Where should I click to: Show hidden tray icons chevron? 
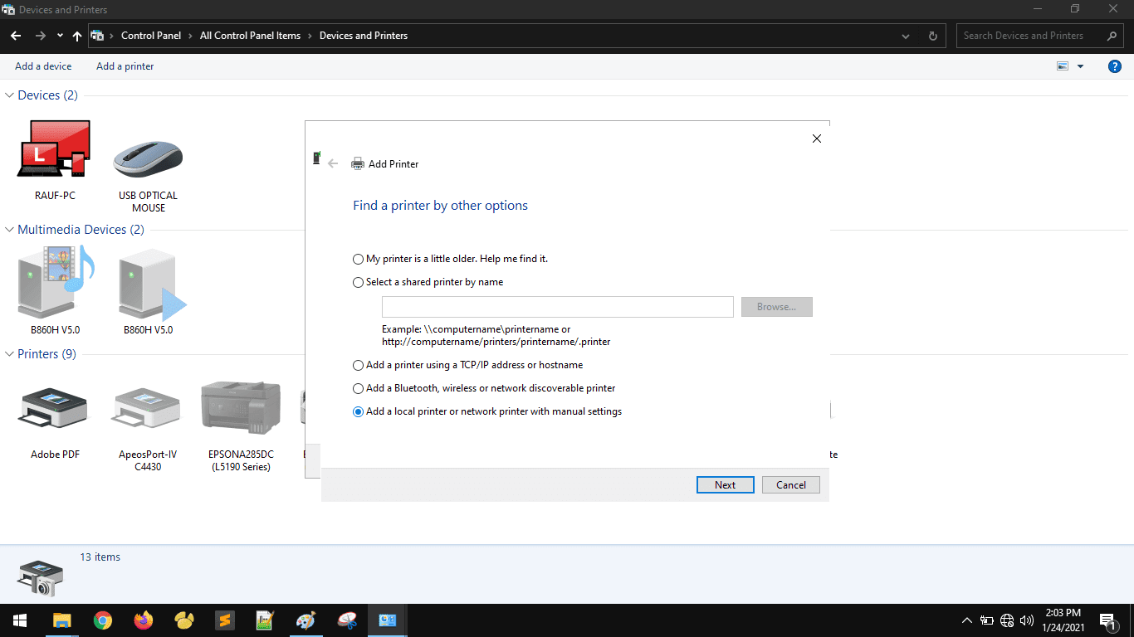(x=966, y=620)
